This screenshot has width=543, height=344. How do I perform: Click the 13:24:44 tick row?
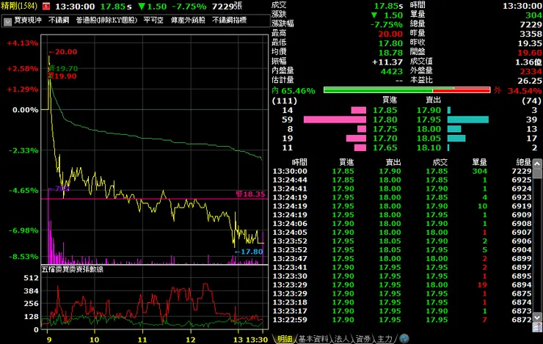[x=402, y=180]
